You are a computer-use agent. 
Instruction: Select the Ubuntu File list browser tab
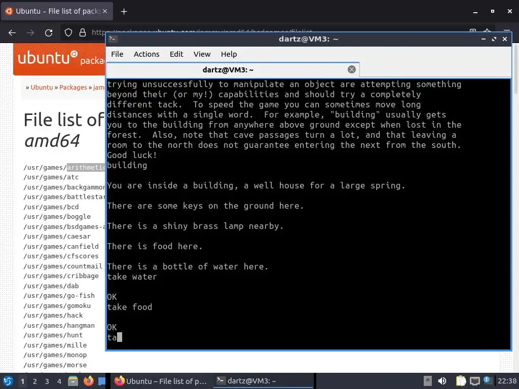(x=57, y=11)
